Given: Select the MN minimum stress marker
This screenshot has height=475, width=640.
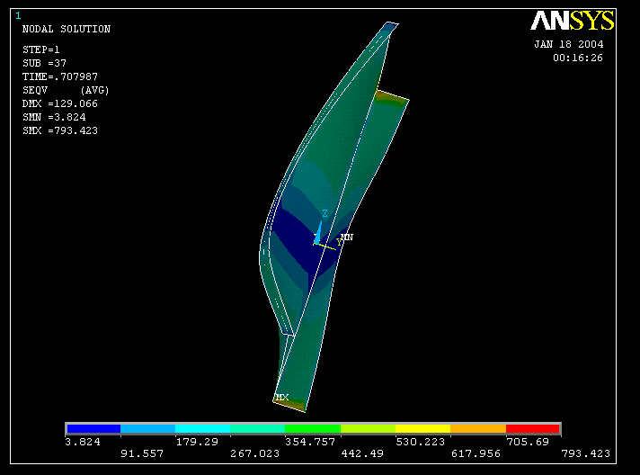Looking at the screenshot, I should [x=347, y=237].
